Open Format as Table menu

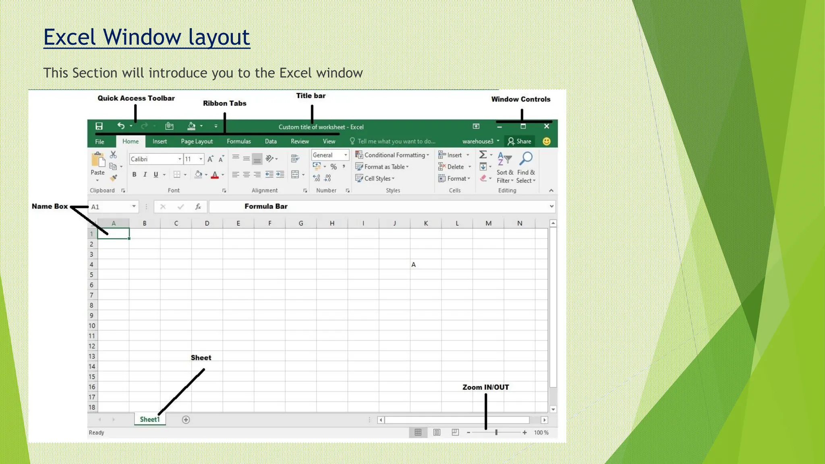click(382, 167)
